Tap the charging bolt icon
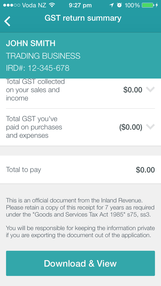This screenshot has width=161, height=286. 157,5
